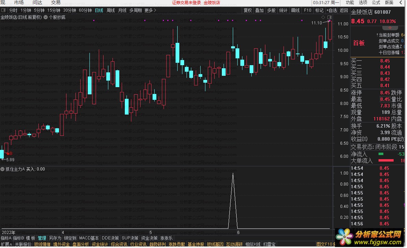Select the MACD基本 indicator
This screenshot has height=248, width=407.
click(89, 238)
